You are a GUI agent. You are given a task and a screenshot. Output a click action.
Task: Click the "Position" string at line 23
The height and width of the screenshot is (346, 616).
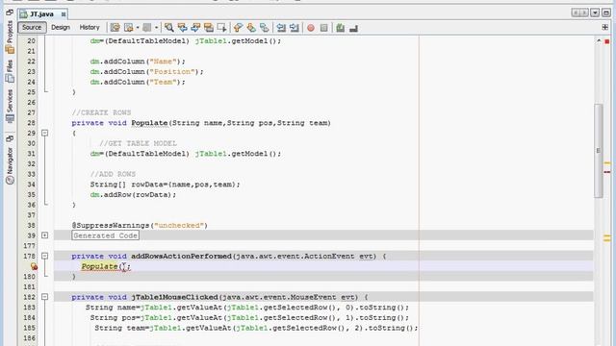[172, 71]
